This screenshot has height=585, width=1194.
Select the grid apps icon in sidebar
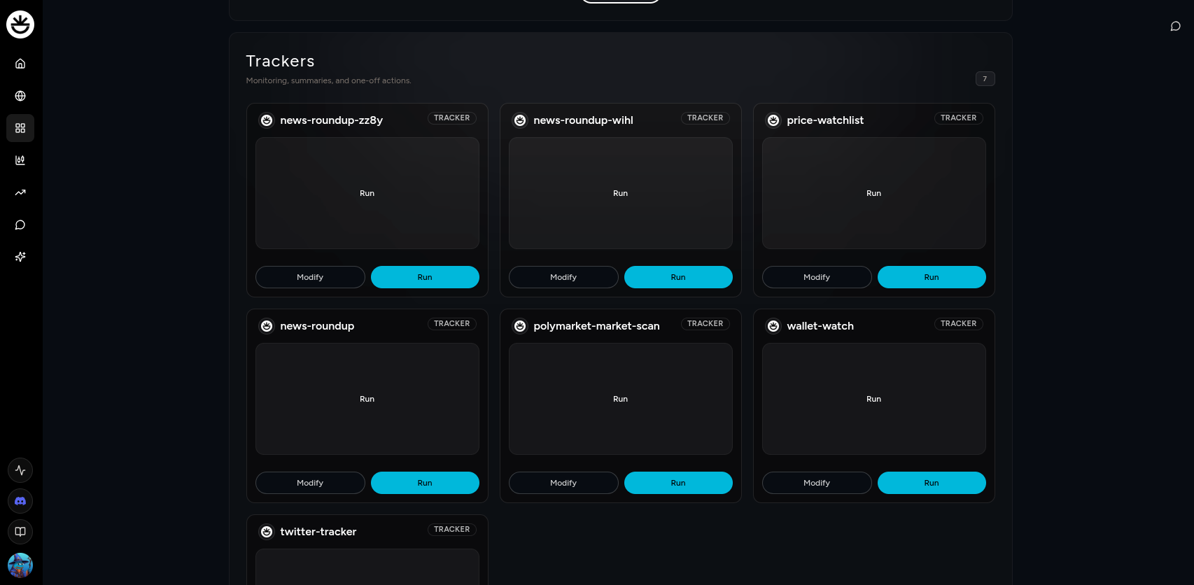[20, 128]
